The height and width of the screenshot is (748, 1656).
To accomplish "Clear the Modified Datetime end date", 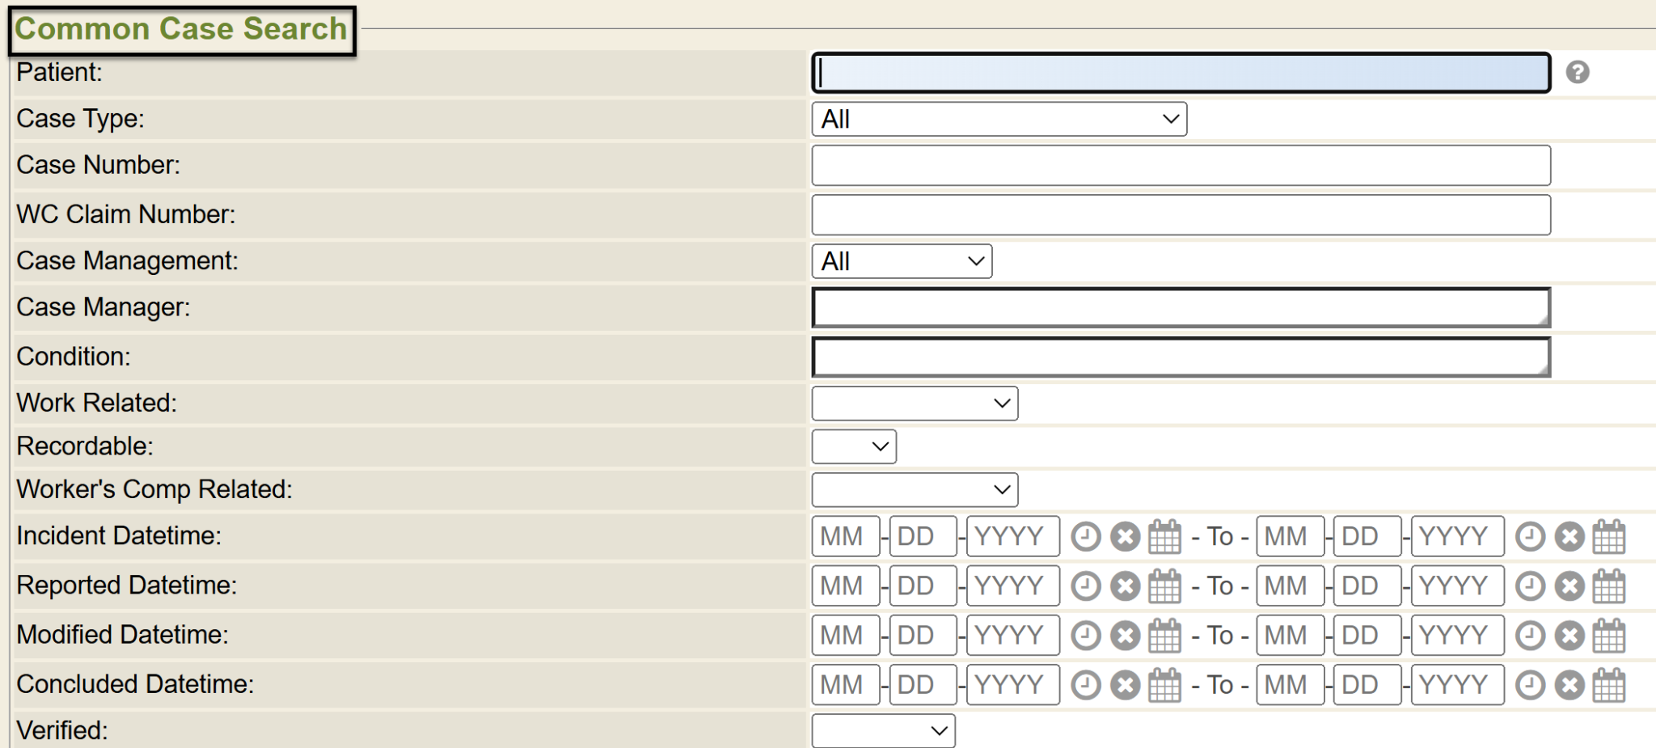I will click(1569, 636).
